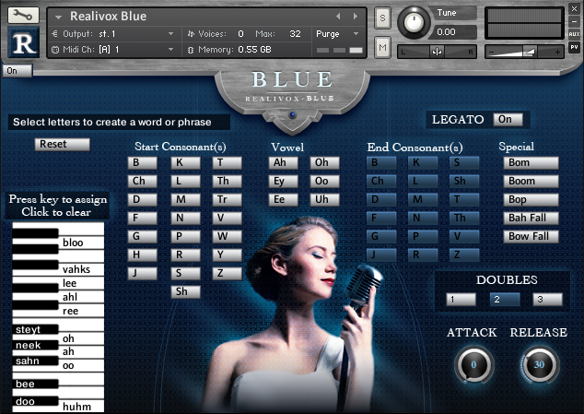
Task: Open the wrench instrument edit icon
Action: (x=23, y=15)
